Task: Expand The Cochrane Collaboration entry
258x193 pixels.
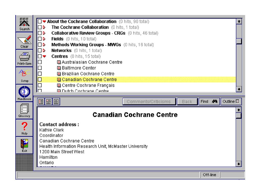Action: click(44, 27)
